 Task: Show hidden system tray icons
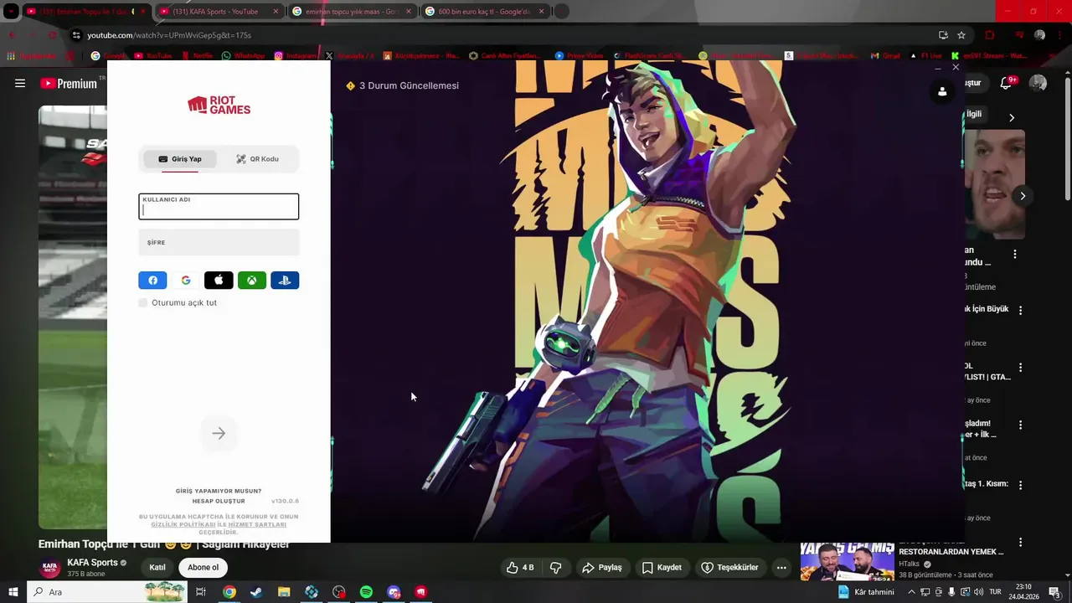(911, 592)
